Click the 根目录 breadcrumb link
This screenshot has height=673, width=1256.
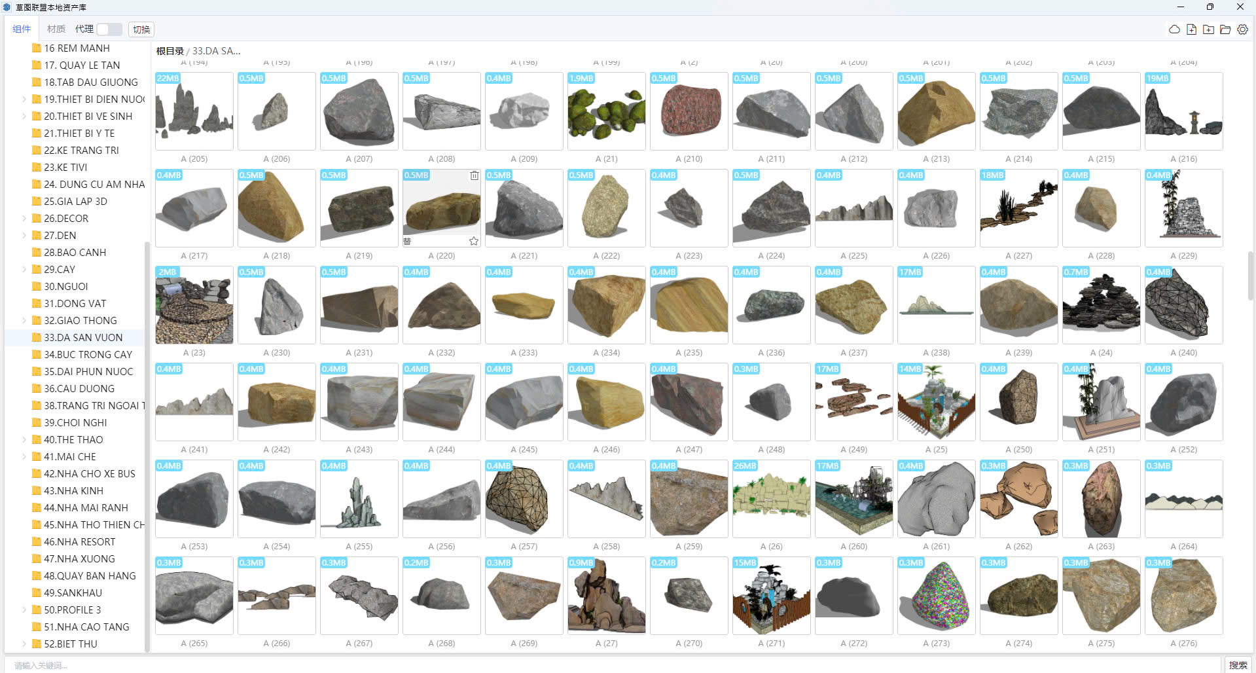pos(170,51)
